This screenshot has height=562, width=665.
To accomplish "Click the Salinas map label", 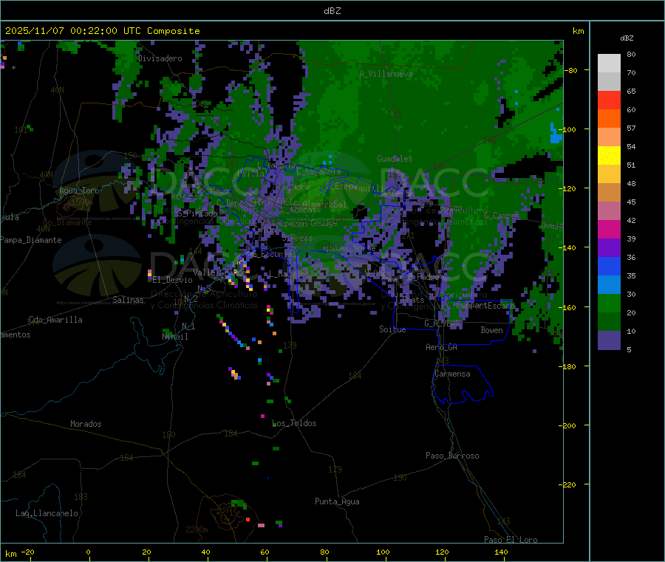I will pos(128,300).
